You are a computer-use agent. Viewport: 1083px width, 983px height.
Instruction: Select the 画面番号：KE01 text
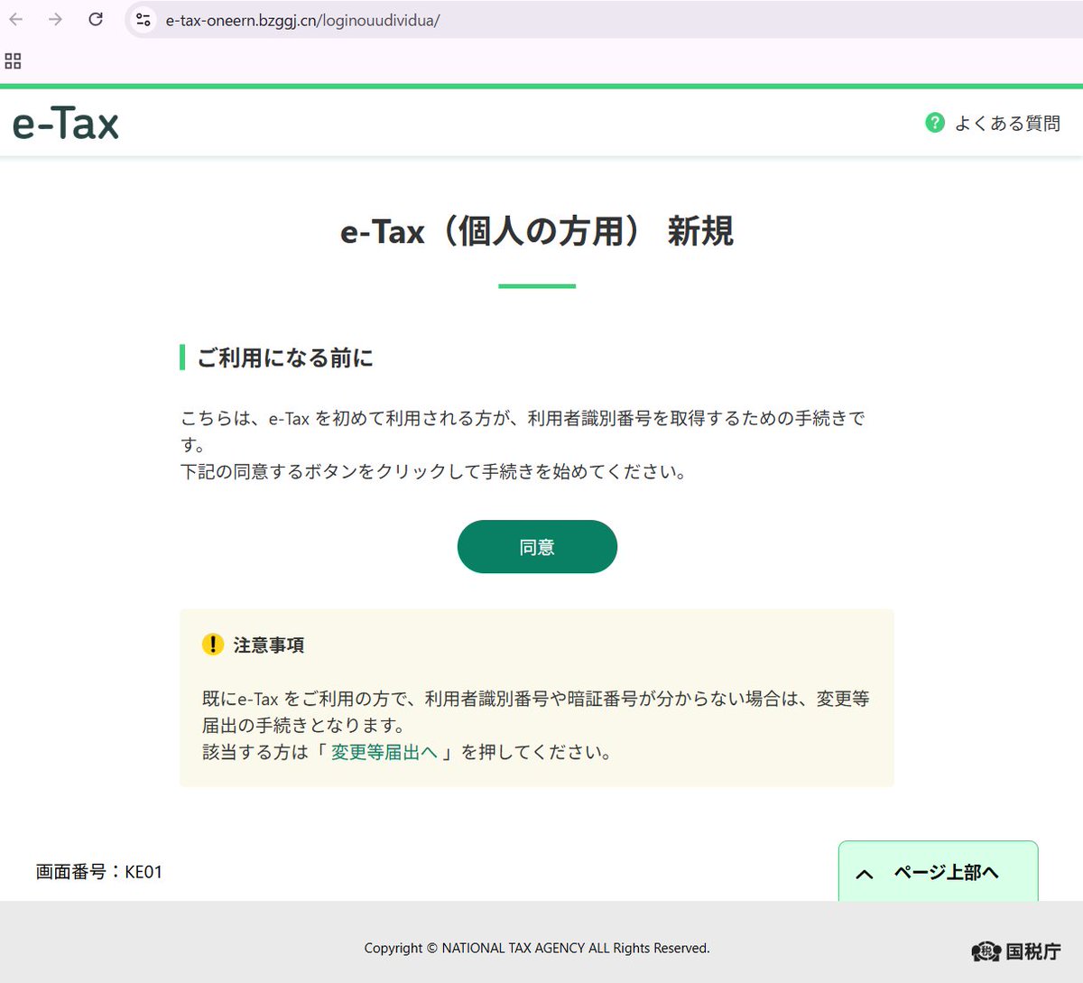tap(99, 872)
